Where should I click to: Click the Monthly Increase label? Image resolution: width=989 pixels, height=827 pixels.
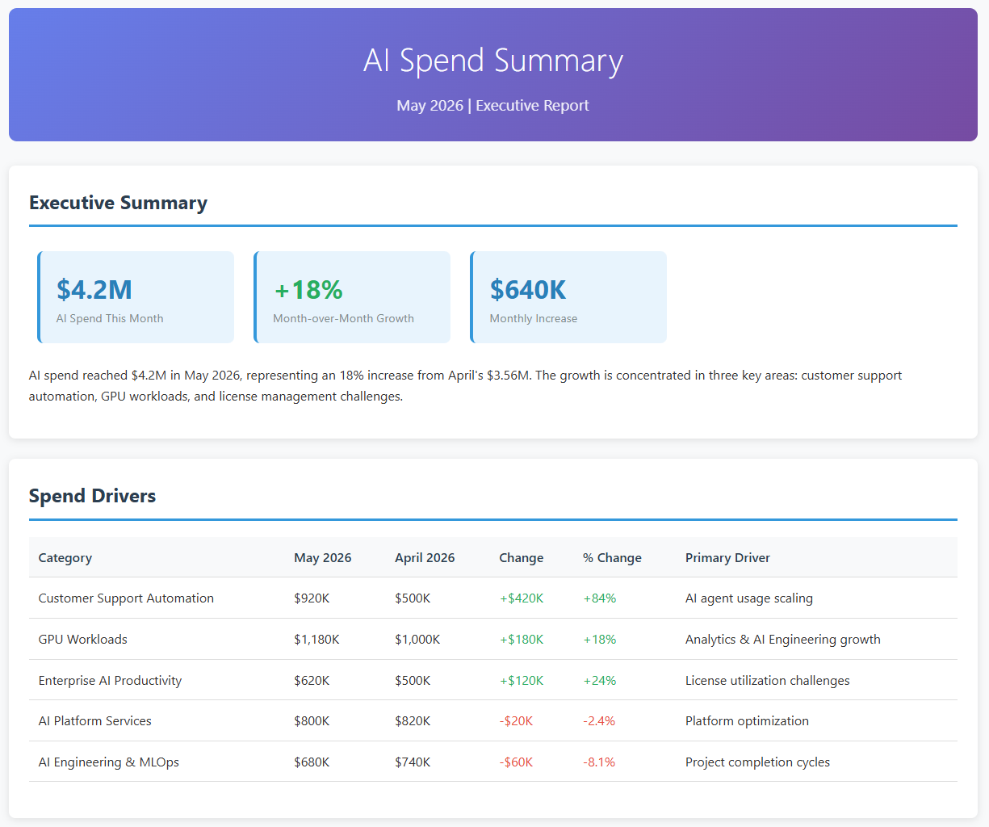pyautogui.click(x=534, y=318)
